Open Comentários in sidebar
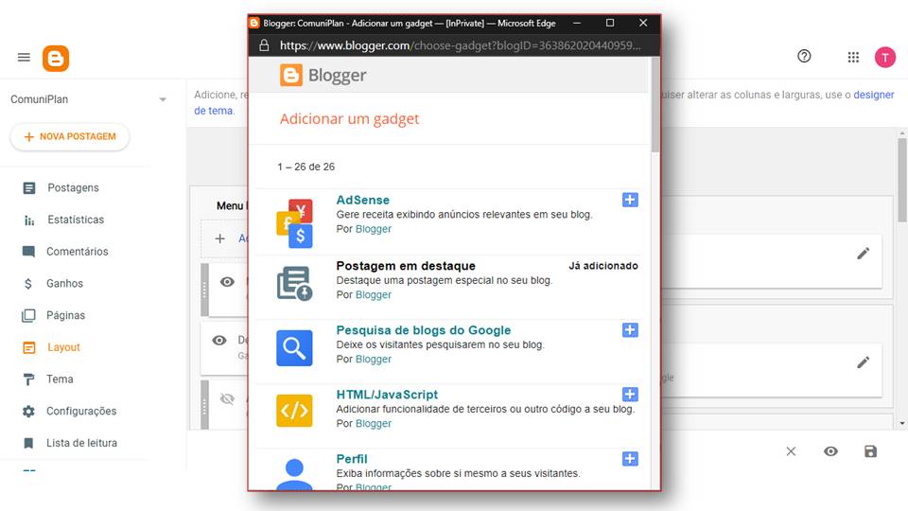Screen dimensions: 908x511 (77, 252)
